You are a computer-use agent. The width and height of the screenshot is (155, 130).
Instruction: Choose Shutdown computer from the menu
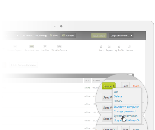click(126, 107)
